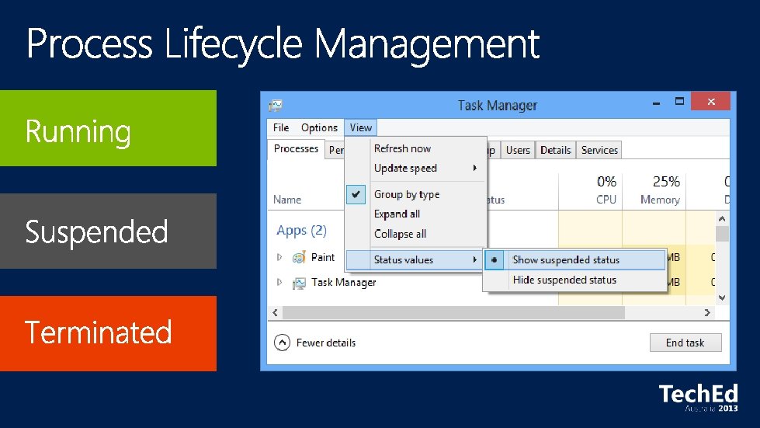Click the Task Manager title bar icon
Viewport: 760px width, 428px height.
click(x=276, y=105)
